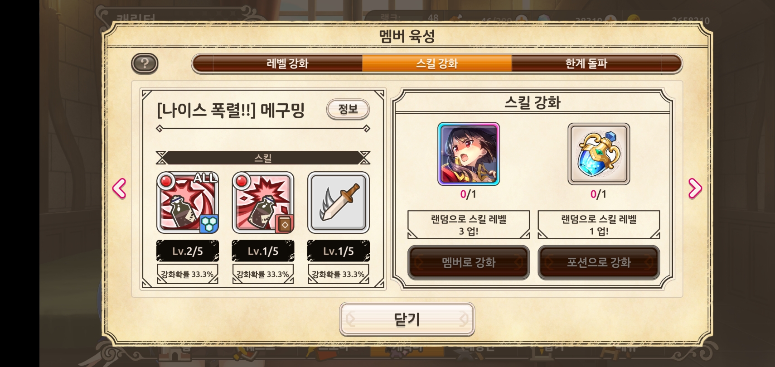775x367 pixels.
Task: Open the question mark help icon
Action: (x=145, y=63)
